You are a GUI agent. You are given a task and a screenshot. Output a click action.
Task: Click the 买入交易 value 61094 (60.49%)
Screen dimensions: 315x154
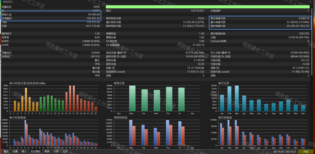coord(300,52)
